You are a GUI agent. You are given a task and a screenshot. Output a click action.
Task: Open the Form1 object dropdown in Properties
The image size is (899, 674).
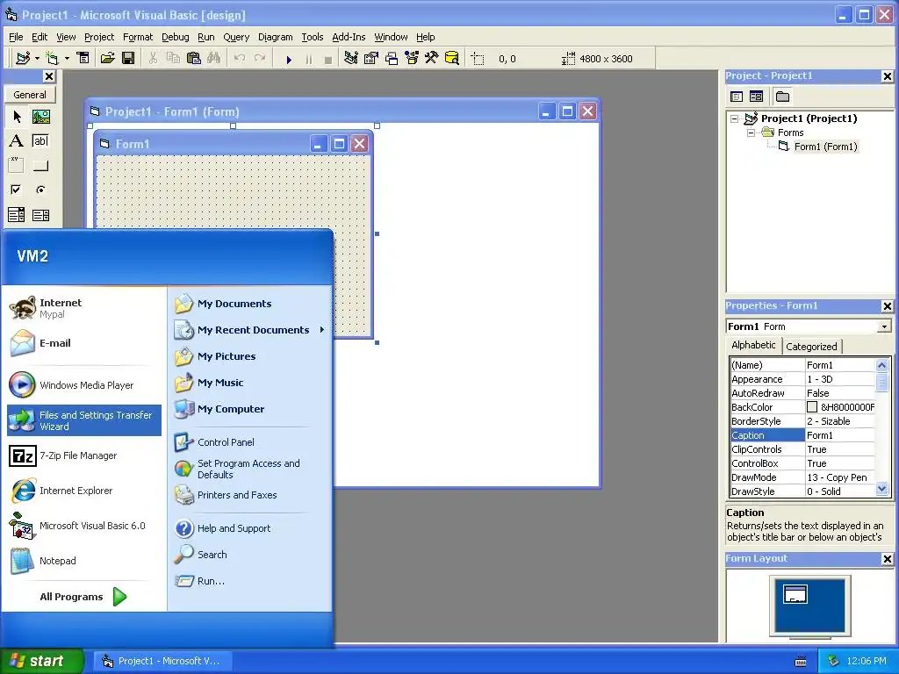tap(884, 326)
